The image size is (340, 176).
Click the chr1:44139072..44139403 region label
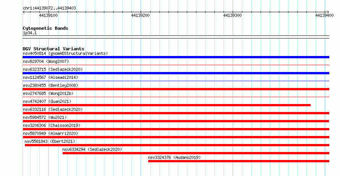[x=49, y=8]
